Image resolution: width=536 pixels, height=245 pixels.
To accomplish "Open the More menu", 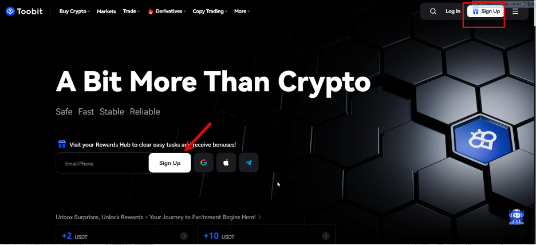I will [x=242, y=11].
